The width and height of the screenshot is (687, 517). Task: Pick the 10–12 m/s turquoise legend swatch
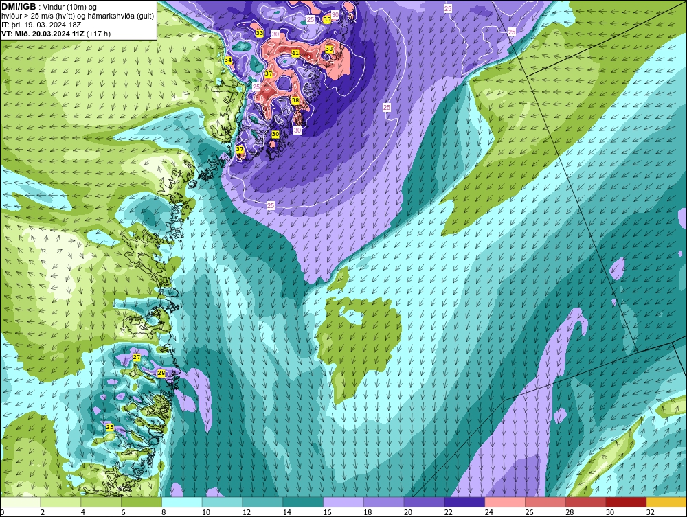click(x=223, y=502)
